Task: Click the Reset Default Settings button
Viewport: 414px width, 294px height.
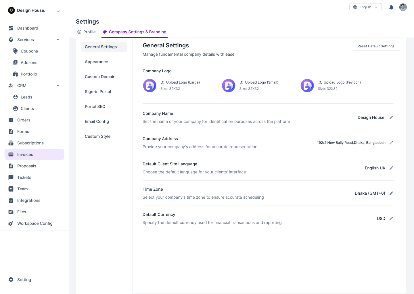Action: tap(376, 46)
